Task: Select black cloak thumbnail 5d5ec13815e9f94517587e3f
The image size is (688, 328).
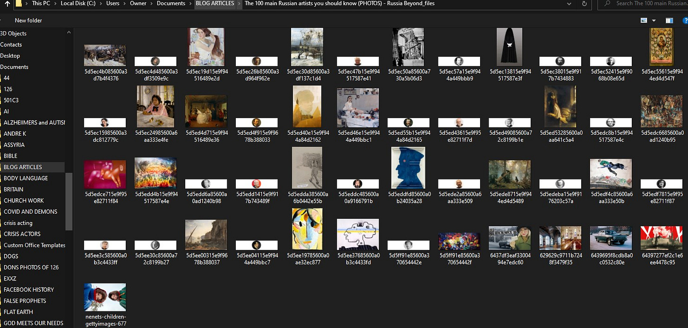Action: point(509,47)
